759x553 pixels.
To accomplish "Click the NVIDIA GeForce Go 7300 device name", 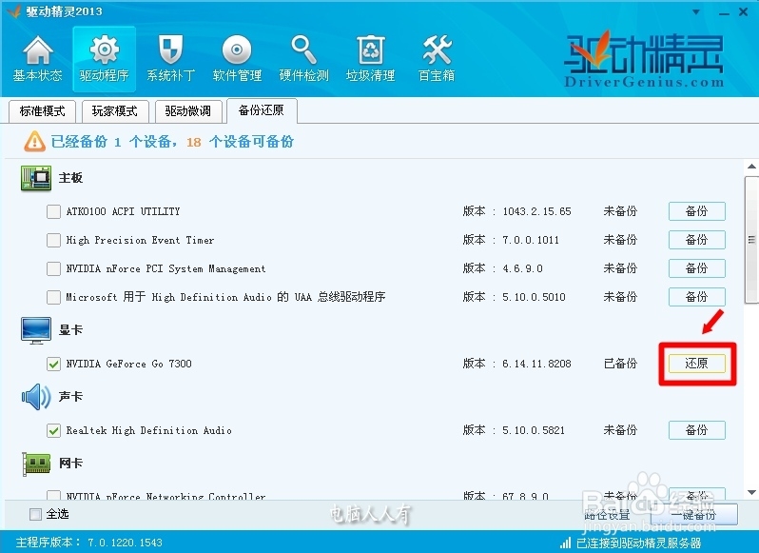I will click(x=128, y=364).
